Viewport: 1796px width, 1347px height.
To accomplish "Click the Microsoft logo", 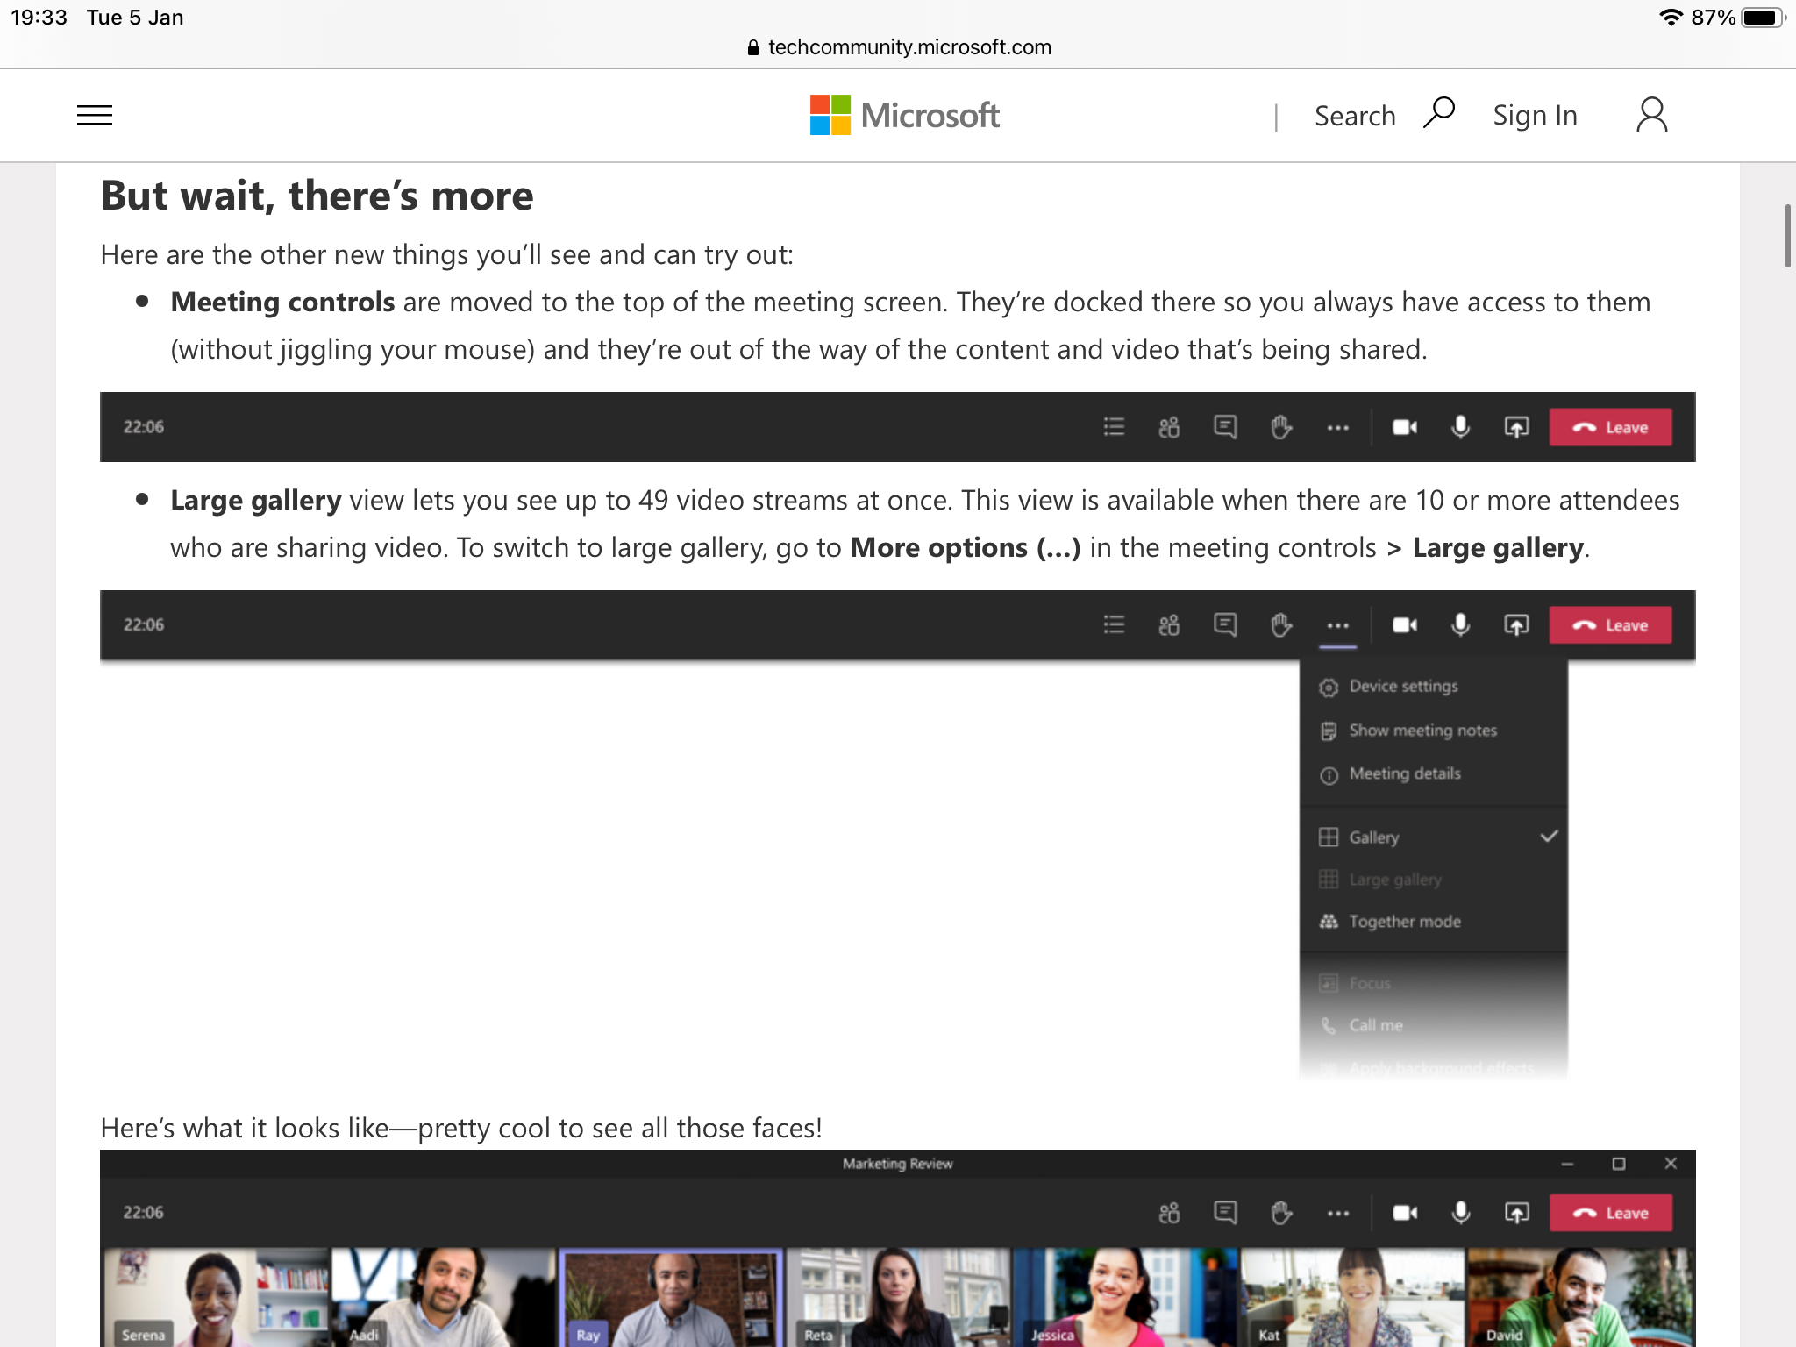I will (903, 114).
